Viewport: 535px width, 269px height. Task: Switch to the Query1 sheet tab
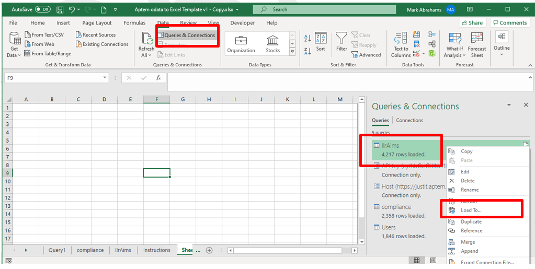[57, 250]
